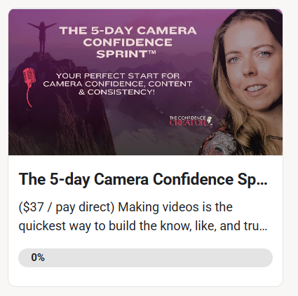298x296 pixels.
Task: Click the '($37 / pay direct)' price text
Action: [x=67, y=207]
